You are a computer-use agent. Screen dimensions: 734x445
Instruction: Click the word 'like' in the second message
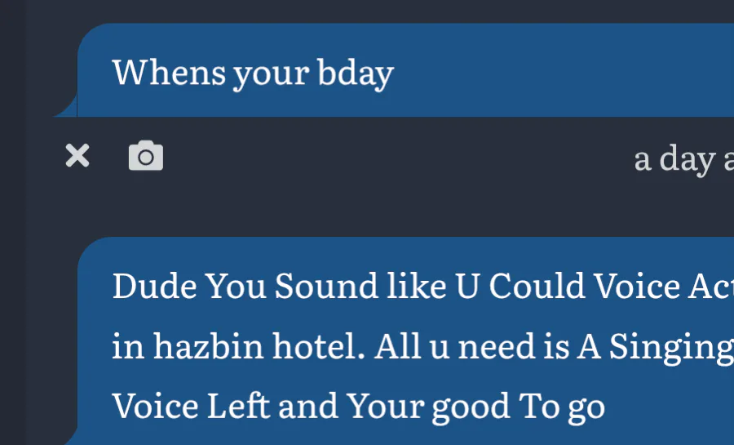point(405,287)
